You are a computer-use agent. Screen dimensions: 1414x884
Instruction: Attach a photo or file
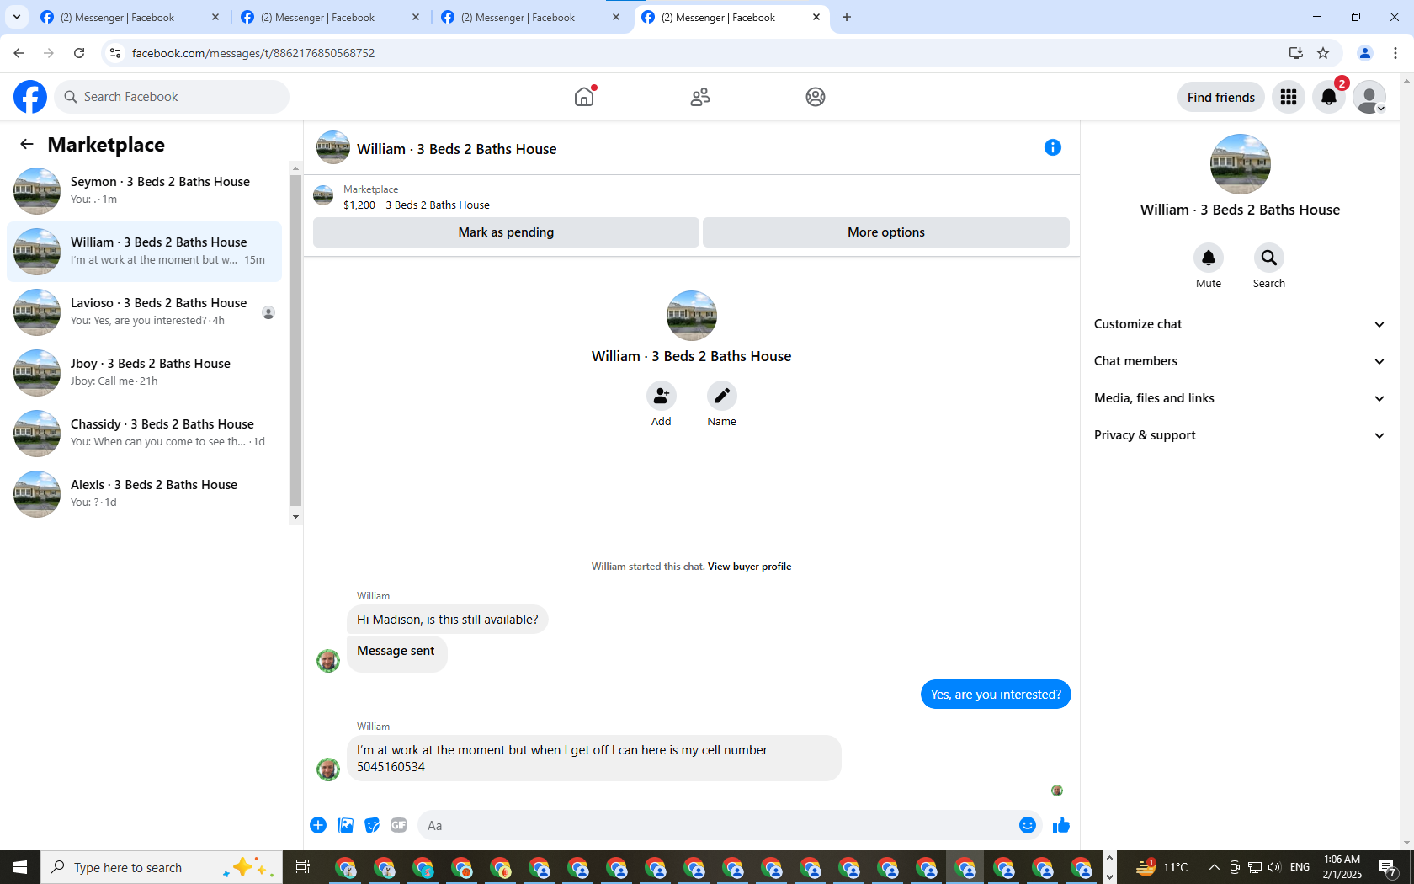[345, 825]
